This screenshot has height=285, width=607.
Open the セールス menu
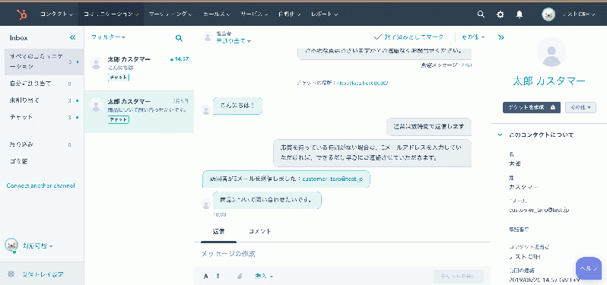tap(217, 14)
